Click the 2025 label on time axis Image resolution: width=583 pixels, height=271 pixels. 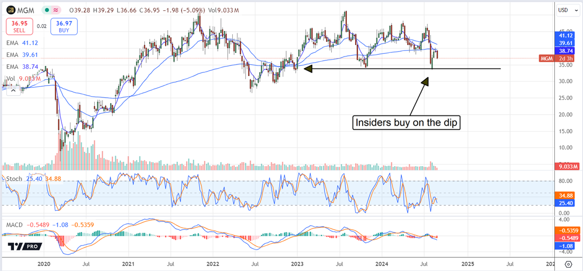click(x=468, y=264)
